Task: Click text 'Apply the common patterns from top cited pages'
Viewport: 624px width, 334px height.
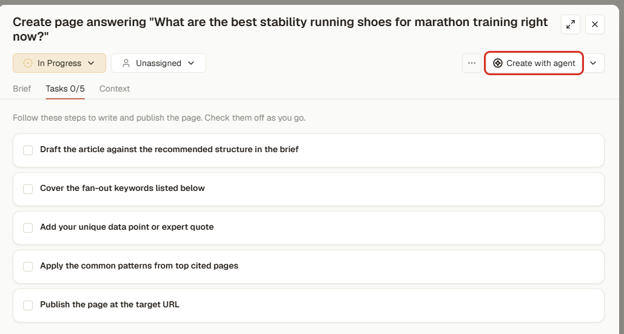Action: tap(139, 266)
